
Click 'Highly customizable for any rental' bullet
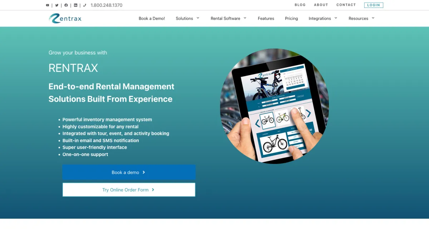click(100, 127)
